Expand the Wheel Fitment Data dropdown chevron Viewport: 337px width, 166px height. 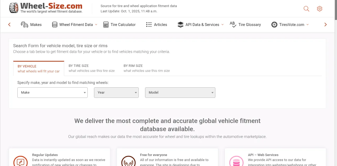96,25
